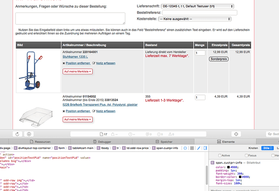Click the curly braces icon in the DOM path bar
The height and width of the screenshot is (191, 279).
[x=185, y=148]
